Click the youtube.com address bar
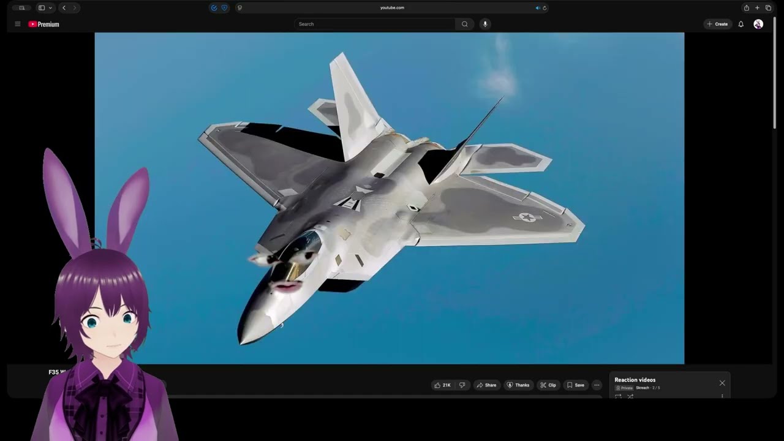Screen dimensions: 784x441 392,8
